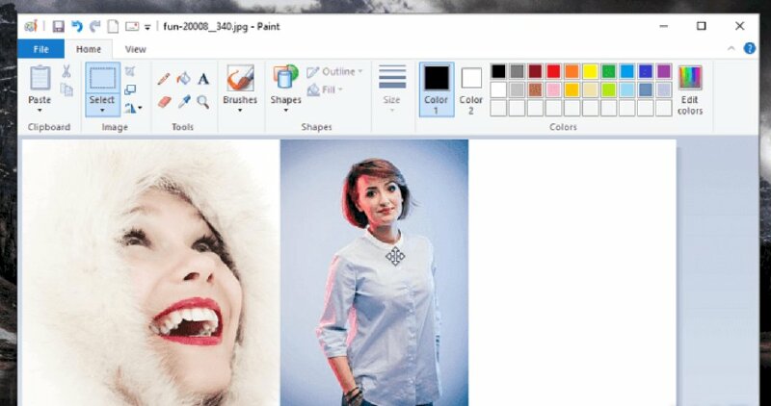Screen dimensions: 771x406
Task: Choose the Text tool
Action: (x=203, y=79)
